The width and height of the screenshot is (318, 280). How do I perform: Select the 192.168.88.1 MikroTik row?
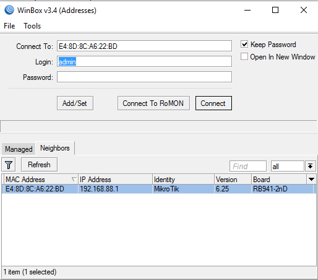159,189
